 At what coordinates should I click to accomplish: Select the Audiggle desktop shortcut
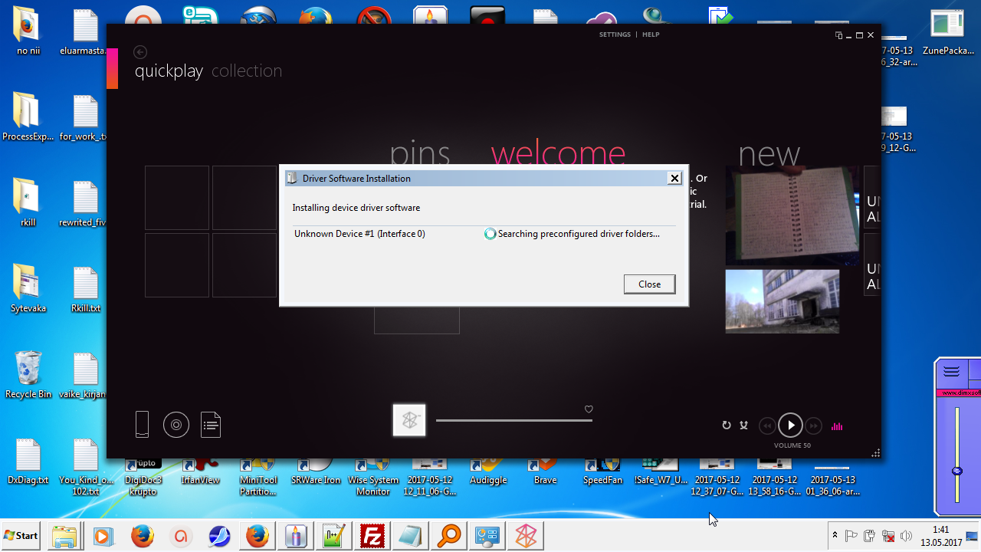[x=488, y=470]
